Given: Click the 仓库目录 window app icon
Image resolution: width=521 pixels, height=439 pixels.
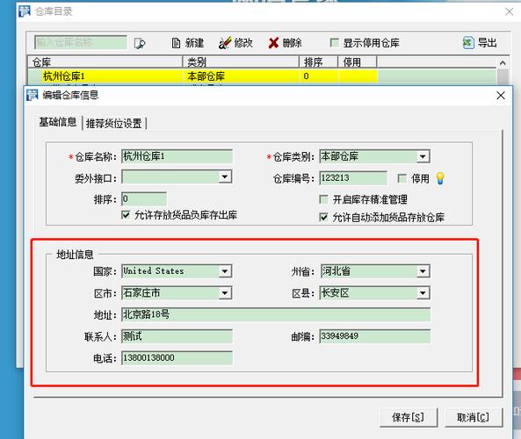Looking at the screenshot, I should (25, 11).
